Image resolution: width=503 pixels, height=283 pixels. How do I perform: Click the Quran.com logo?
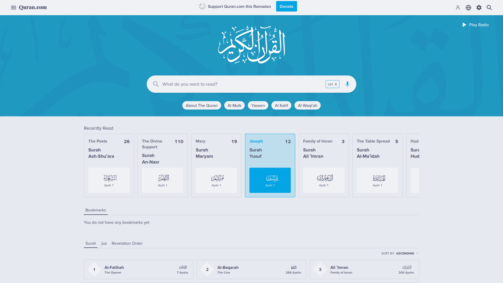click(33, 7)
